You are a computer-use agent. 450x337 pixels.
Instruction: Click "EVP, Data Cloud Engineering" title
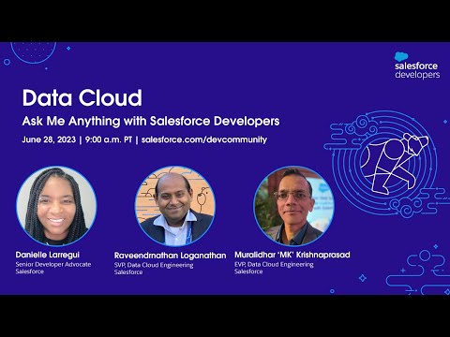tap(274, 265)
